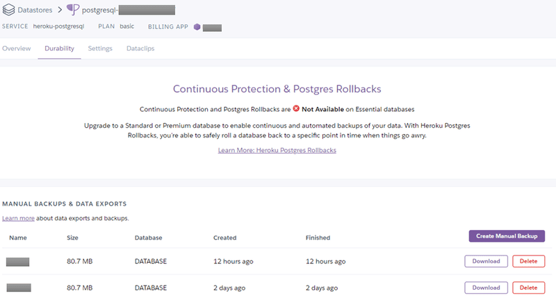Viewport: 556px width, 298px height.
Task: Open the Settings tab
Action: point(100,49)
